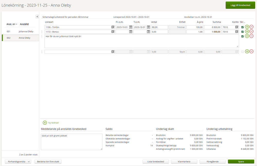Remove the Bonus row with minus icon
This screenshot has width=257, height=166.
pos(251,32)
